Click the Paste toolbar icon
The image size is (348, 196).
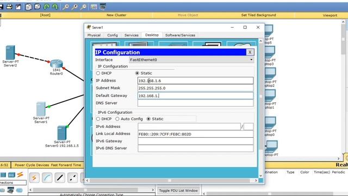[x=38, y=7]
